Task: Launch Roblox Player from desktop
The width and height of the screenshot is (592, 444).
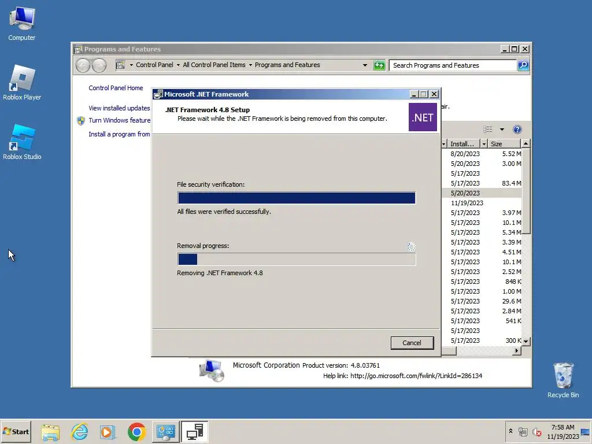Action: tap(22, 82)
